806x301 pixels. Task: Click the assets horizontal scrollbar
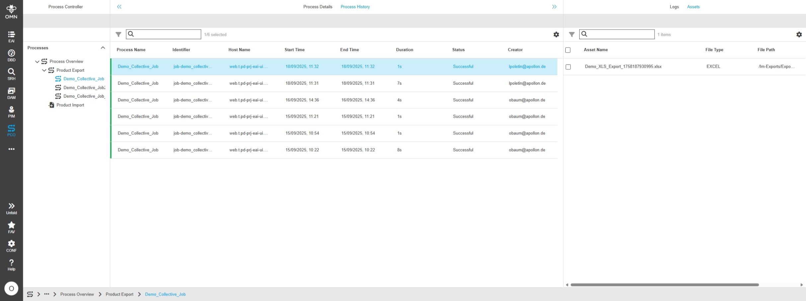coord(664,285)
